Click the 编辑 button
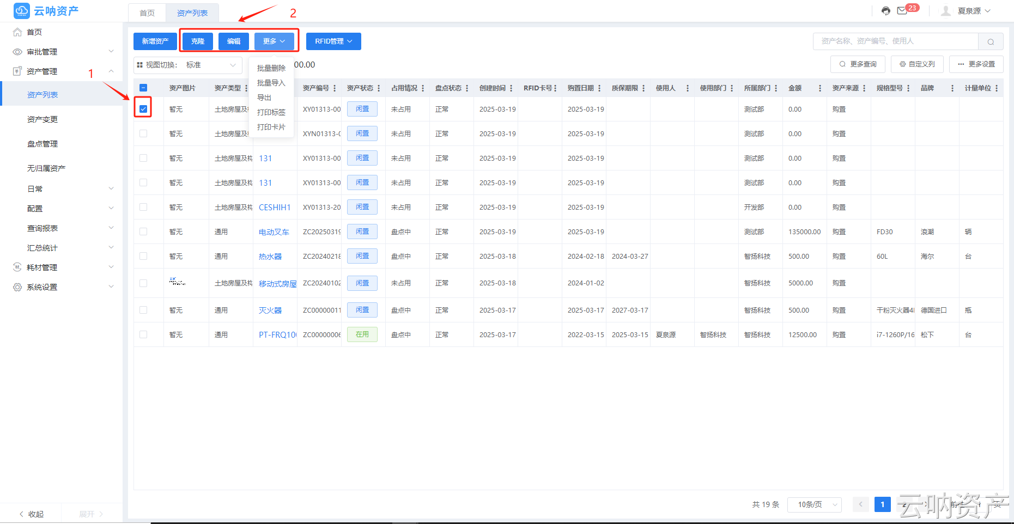The height and width of the screenshot is (524, 1014). click(234, 41)
